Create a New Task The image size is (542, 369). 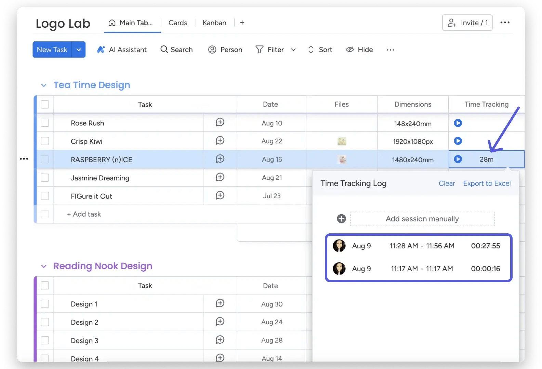[52, 50]
